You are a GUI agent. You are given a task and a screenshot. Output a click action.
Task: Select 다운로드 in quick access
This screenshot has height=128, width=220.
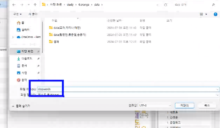[25, 58]
